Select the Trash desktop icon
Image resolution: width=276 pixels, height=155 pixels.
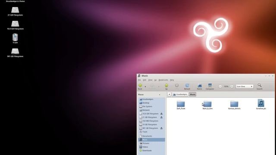click(x=15, y=38)
